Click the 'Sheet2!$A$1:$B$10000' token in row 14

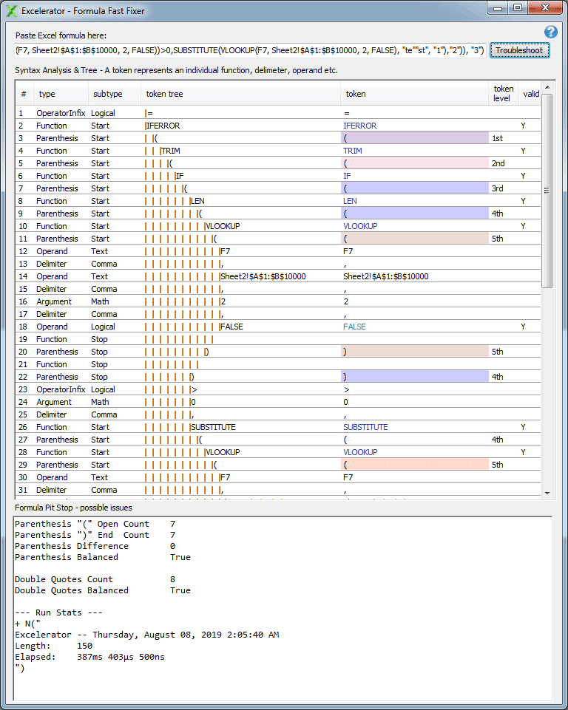point(386,276)
